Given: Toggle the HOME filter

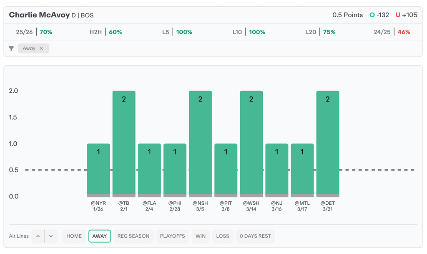Looking at the screenshot, I should coord(74,236).
